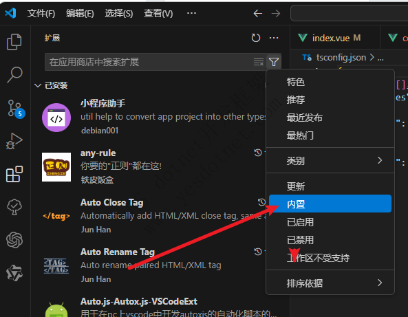Screen dimensions: 408x317
Task: Select 推荐 in filter menu
Action: click(x=330, y=100)
